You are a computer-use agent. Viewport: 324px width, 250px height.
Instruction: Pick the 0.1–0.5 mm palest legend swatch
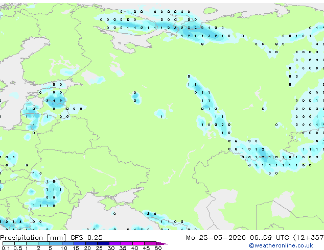coord(9,243)
